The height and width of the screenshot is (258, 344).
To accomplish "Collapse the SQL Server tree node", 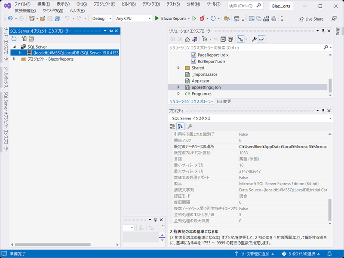I will coord(15,47).
